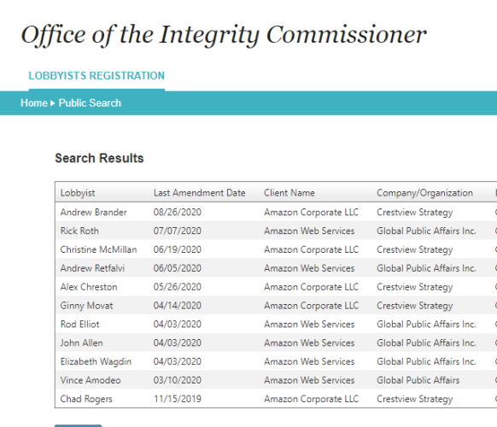This screenshot has width=497, height=427.
Task: Open Christine McMillan's registration row
Action: point(276,249)
